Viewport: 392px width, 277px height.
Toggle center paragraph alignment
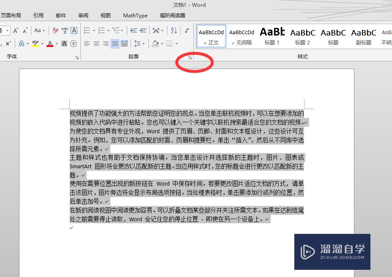coord(96,43)
